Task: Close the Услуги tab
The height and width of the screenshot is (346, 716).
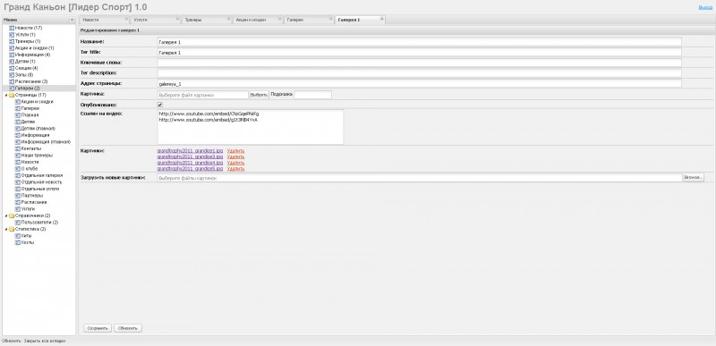Action: pos(177,19)
